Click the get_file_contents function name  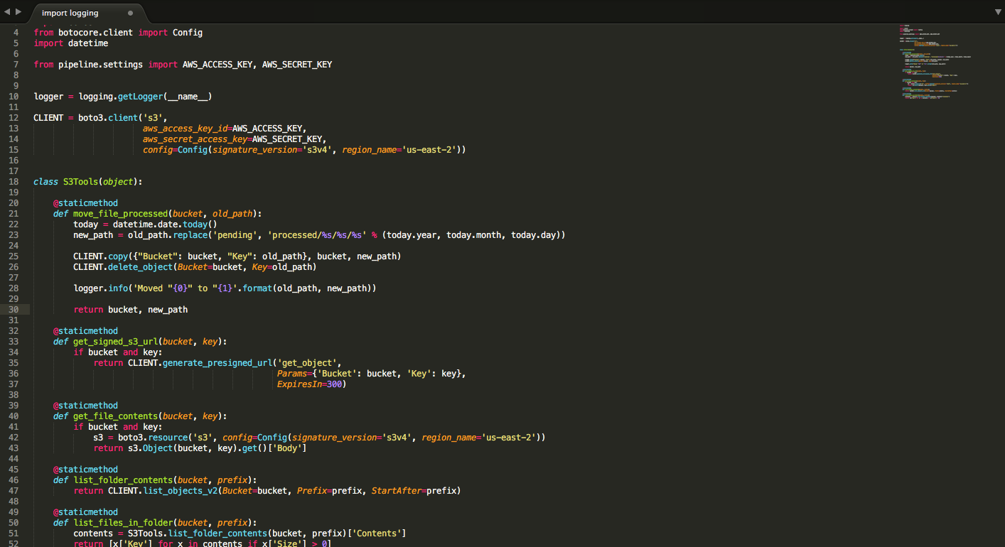(114, 416)
